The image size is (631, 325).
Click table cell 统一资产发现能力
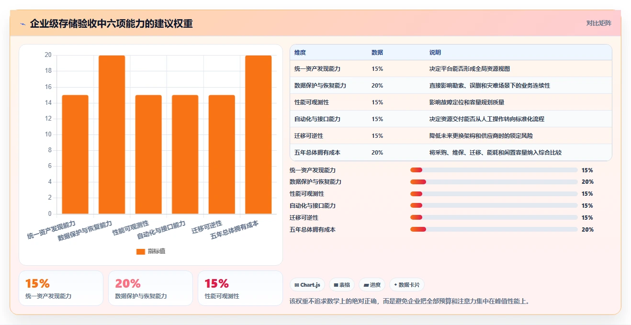[x=317, y=69]
